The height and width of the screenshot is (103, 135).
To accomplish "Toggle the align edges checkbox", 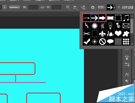I will [119, 7].
